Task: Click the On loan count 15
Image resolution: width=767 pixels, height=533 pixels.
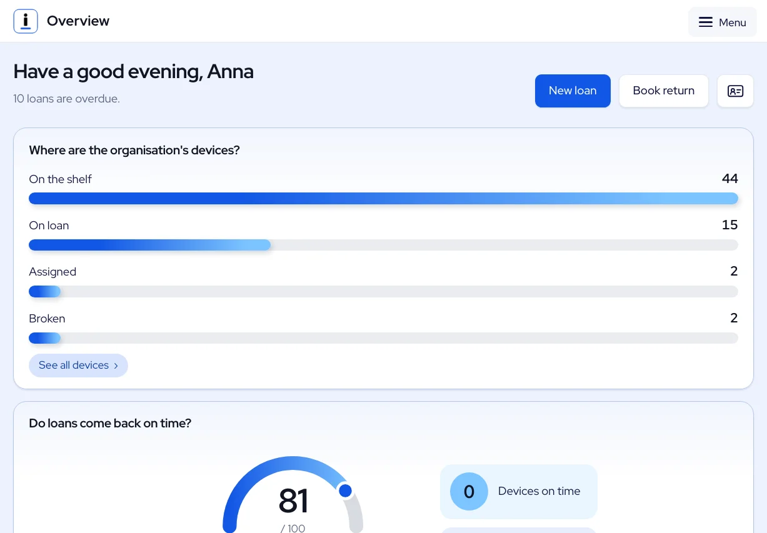Action: [x=730, y=225]
